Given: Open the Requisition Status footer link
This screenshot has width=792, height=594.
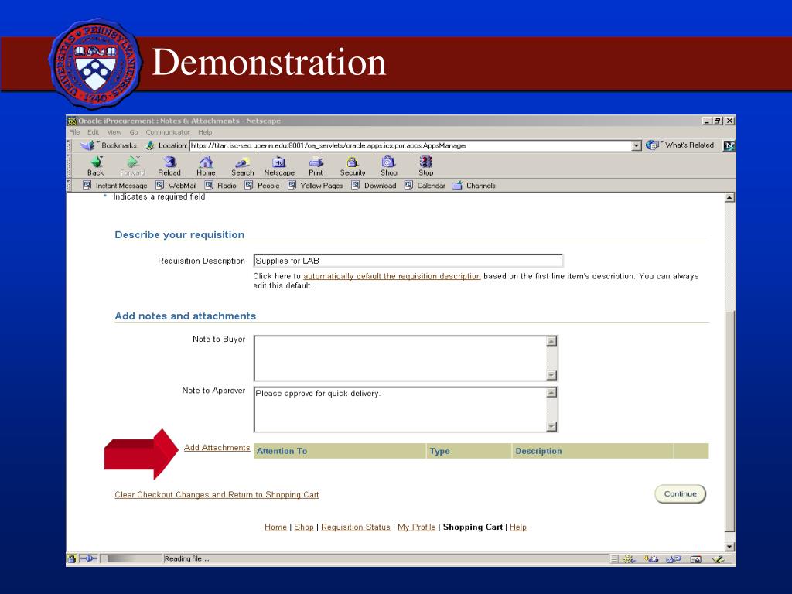Looking at the screenshot, I should coord(356,527).
